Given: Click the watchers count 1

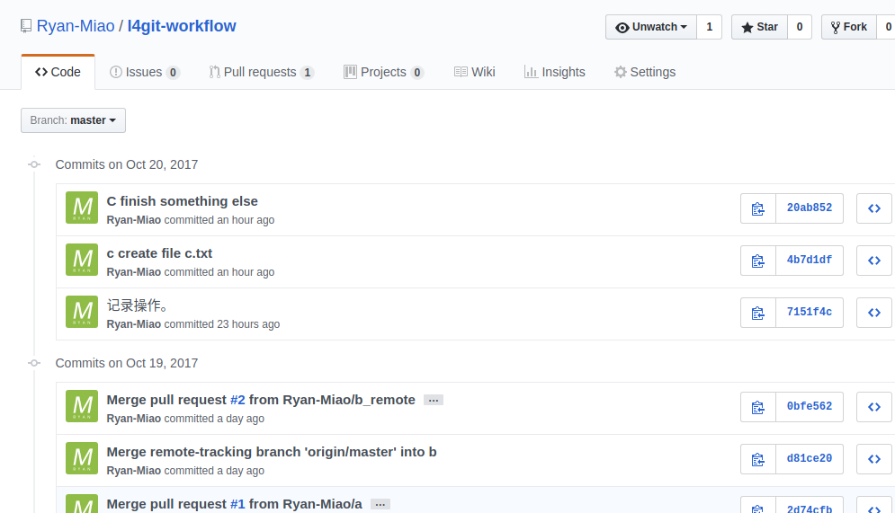Looking at the screenshot, I should 710,27.
